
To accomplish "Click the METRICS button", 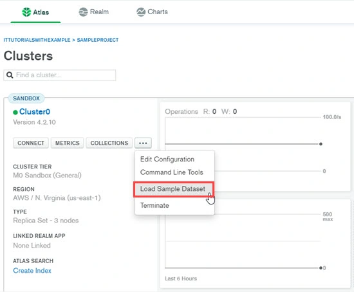I will pyautogui.click(x=68, y=143).
